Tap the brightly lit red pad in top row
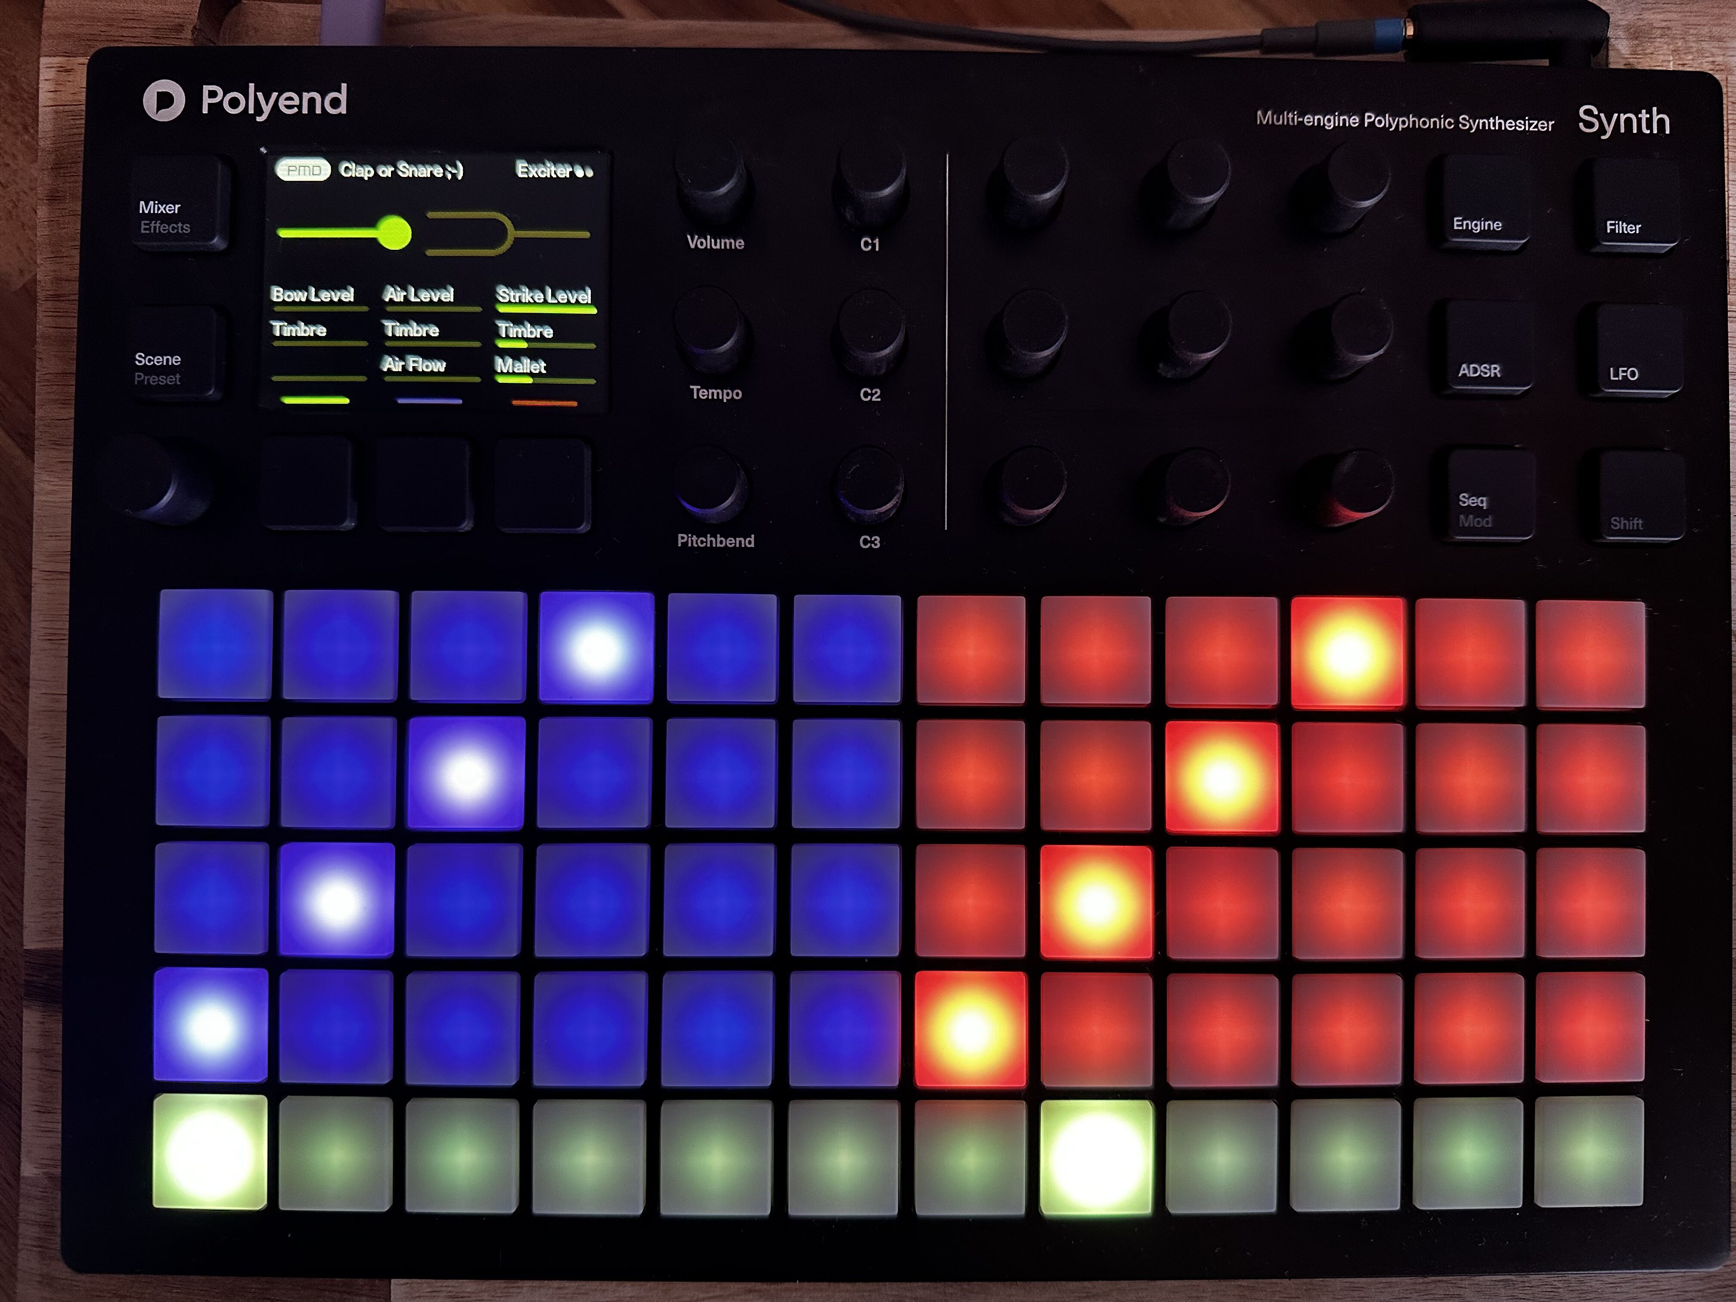The image size is (1736, 1302). 1348,653
